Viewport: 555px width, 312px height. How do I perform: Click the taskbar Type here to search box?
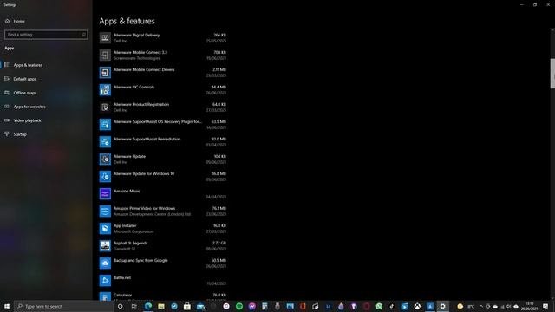[63, 306]
